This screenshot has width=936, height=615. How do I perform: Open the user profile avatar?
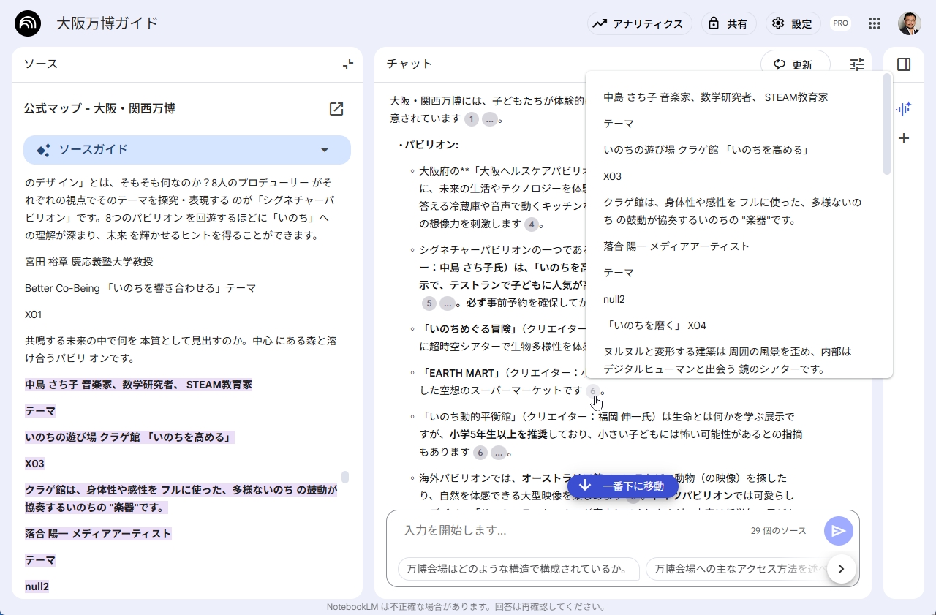point(909,23)
